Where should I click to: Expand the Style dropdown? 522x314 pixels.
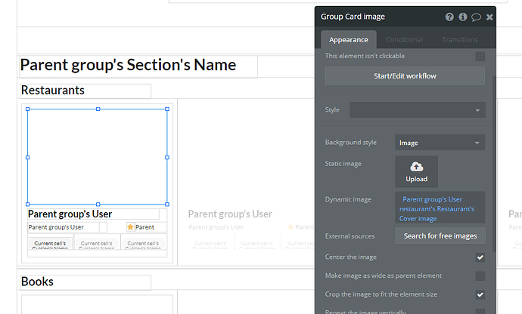point(418,110)
